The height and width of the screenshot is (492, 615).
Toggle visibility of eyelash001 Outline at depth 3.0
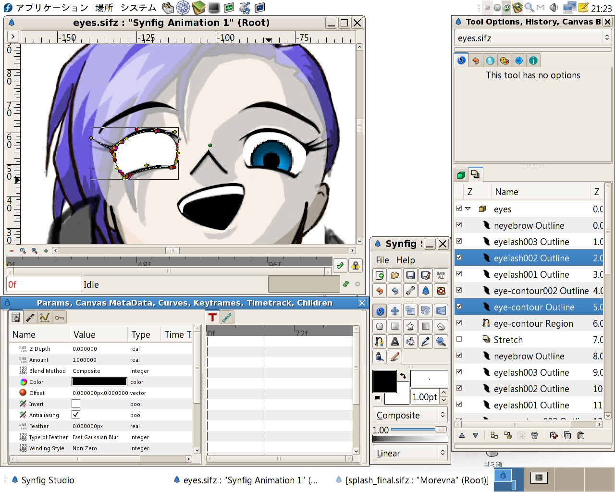(x=459, y=274)
